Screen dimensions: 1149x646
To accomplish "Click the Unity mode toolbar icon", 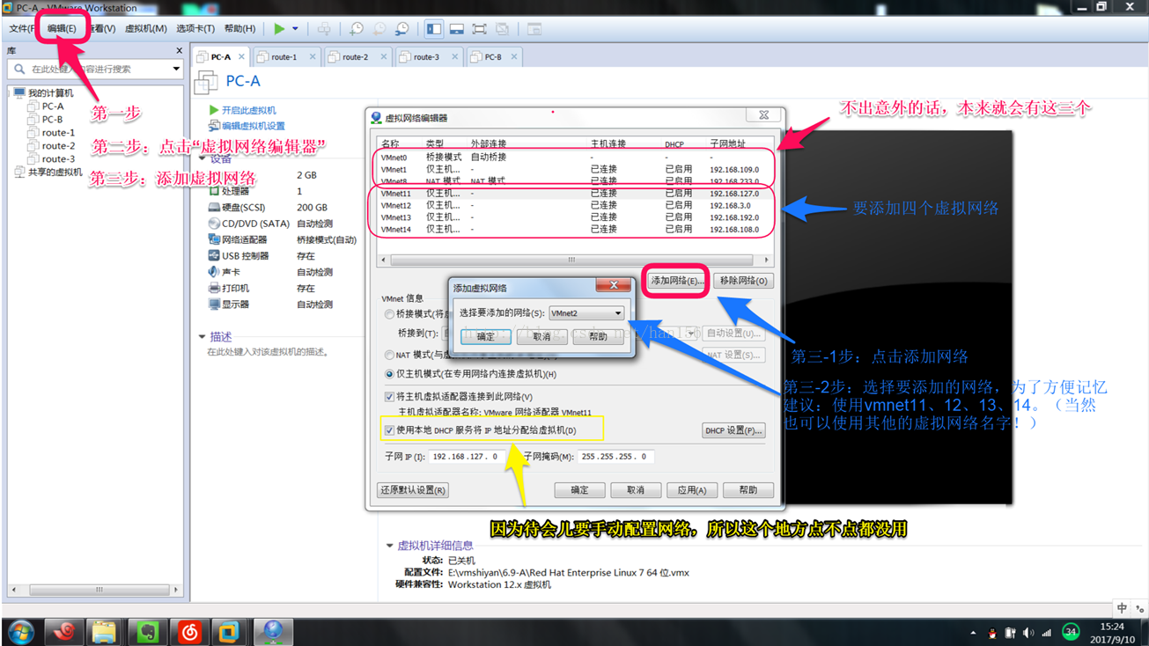I will pyautogui.click(x=502, y=29).
